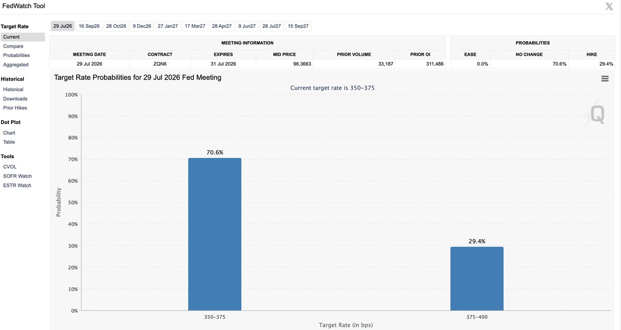Open the Prior Hikes page
Image resolution: width=621 pixels, height=330 pixels.
tap(15, 108)
